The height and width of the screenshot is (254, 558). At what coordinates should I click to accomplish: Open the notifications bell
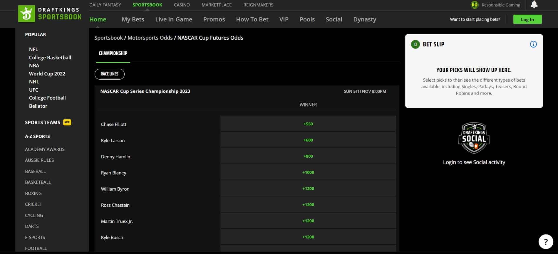coord(534,4)
